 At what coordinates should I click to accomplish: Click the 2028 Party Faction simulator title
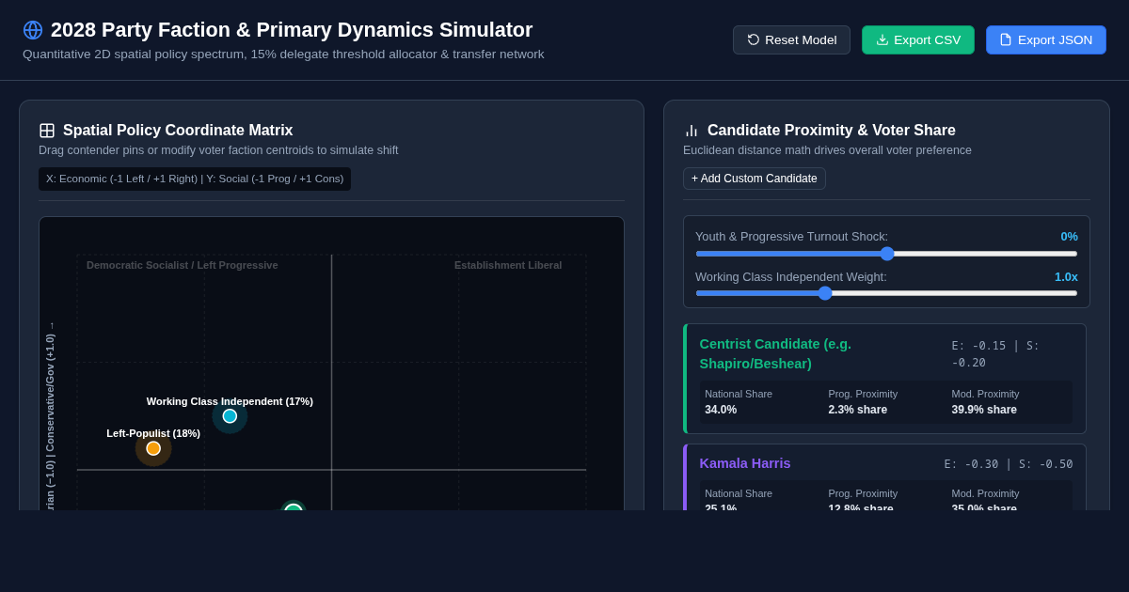292,30
